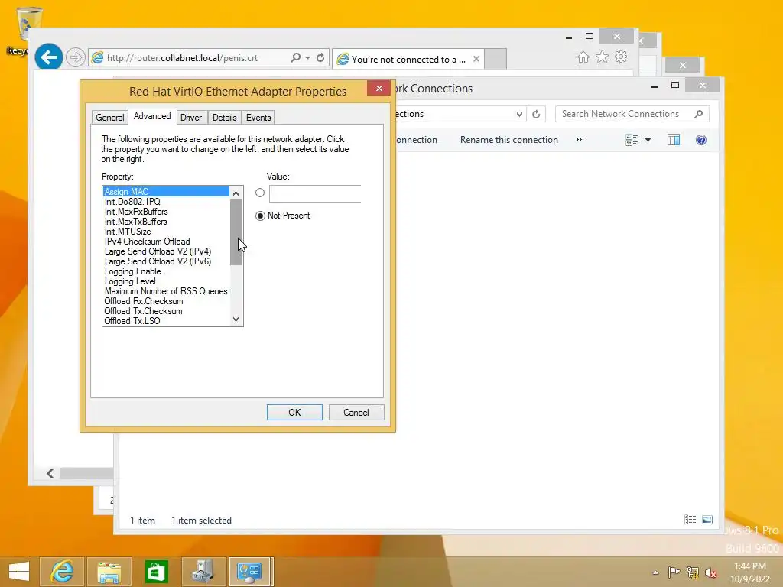Select Init.MTUSize property
The width and height of the screenshot is (783, 587).
166,232
